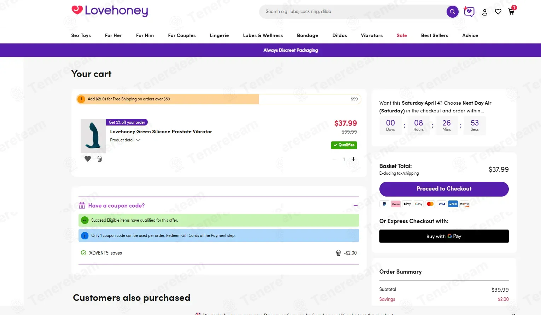
Task: Decrease quantity with the minus button
Action: pyautogui.click(x=335, y=159)
